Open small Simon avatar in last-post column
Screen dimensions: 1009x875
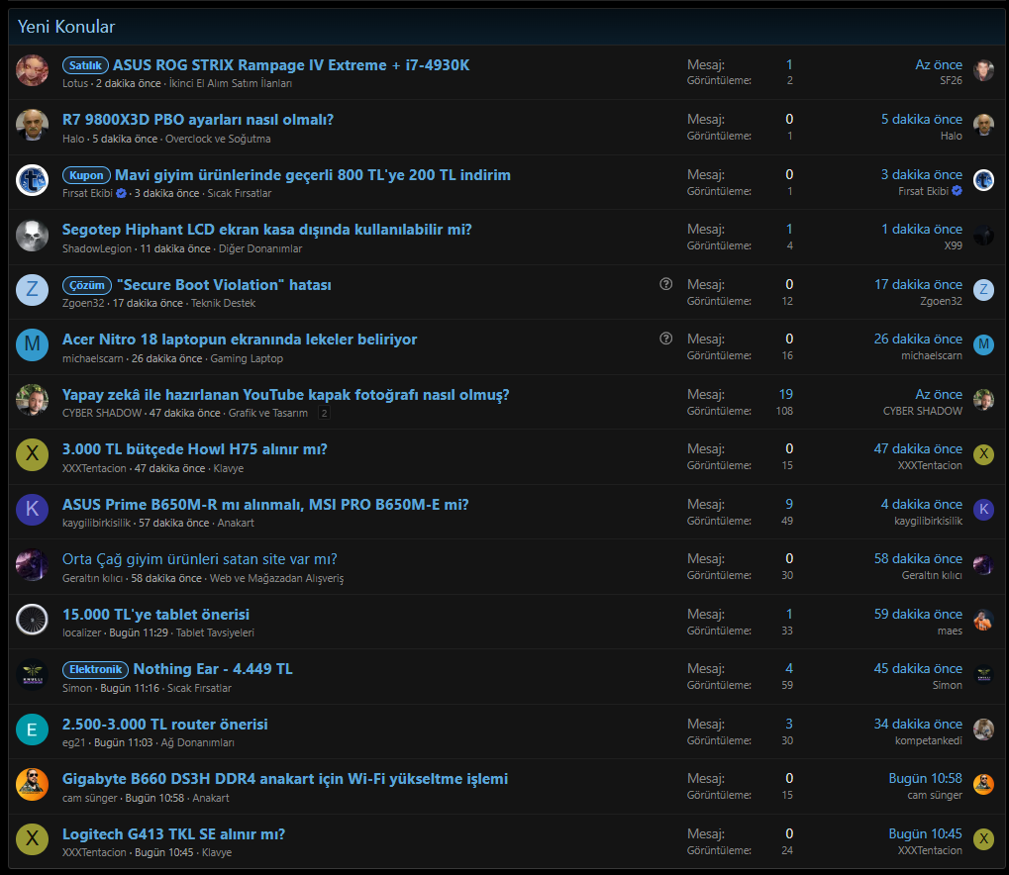pos(983,675)
